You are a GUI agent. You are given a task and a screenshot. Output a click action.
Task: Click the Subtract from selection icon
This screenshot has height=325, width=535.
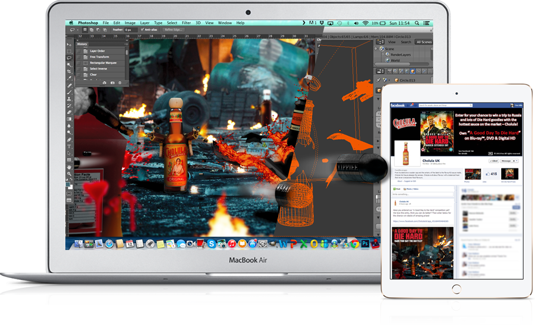point(98,30)
